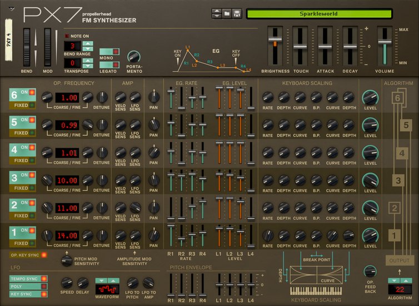Click the LFO to Pitch knob
Screen dimensions: 419x306
point(133,283)
